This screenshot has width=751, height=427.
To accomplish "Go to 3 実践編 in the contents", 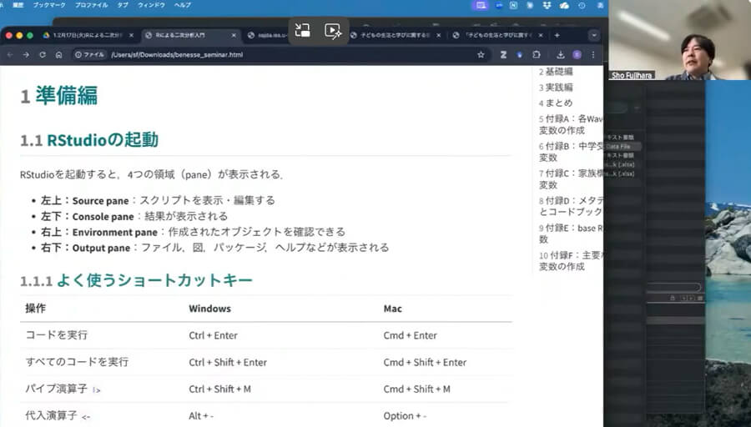I will 556,88.
